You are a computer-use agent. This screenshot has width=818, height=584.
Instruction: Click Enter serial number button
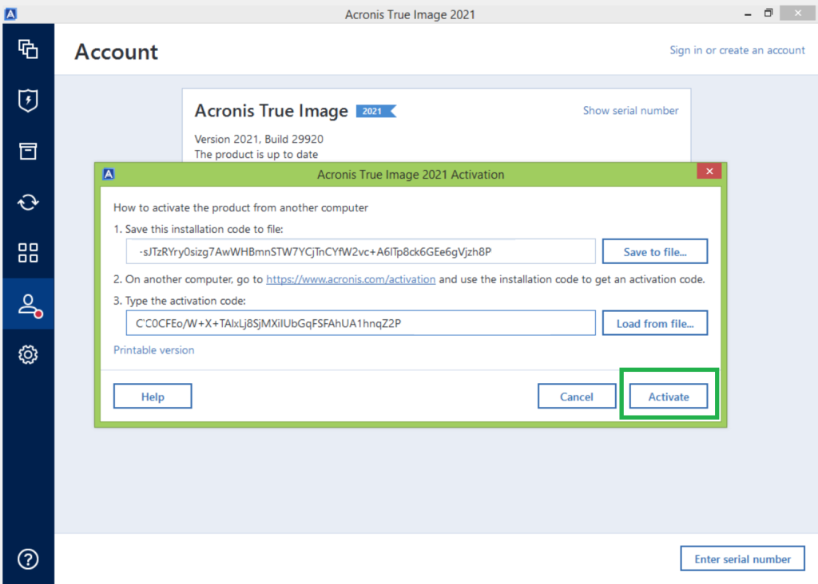coord(742,559)
